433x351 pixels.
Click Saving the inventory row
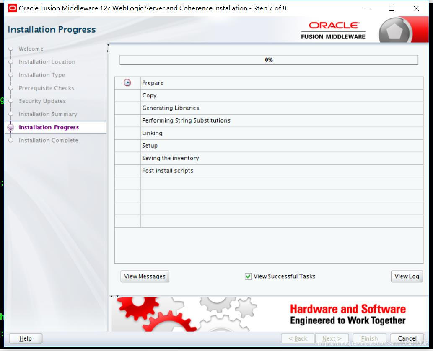(x=269, y=158)
